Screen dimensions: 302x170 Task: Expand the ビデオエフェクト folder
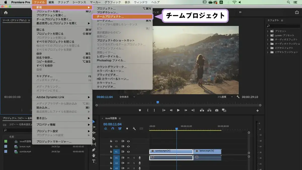point(268,48)
